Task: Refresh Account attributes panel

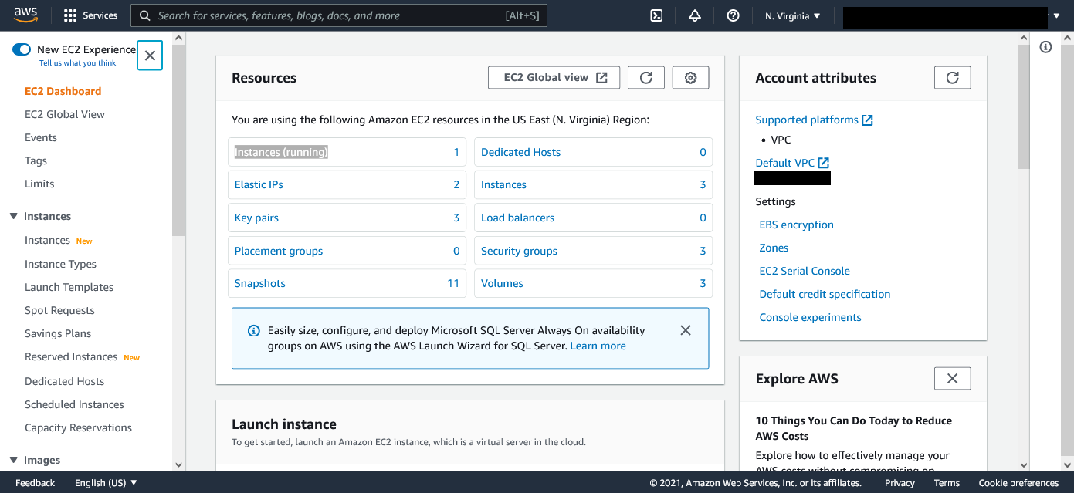Action: (953, 78)
